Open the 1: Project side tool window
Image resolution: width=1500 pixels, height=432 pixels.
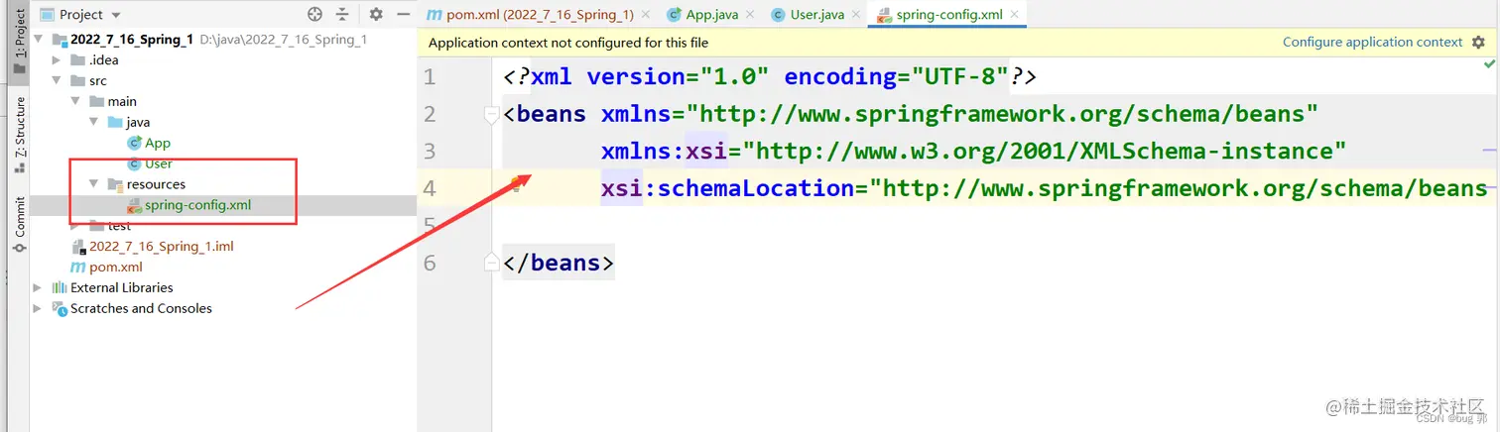pyautogui.click(x=19, y=41)
